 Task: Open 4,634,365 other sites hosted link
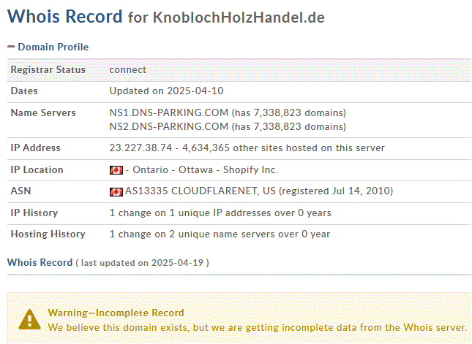(283, 148)
